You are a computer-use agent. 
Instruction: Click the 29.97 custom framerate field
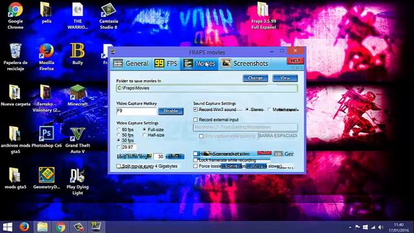coord(129,147)
